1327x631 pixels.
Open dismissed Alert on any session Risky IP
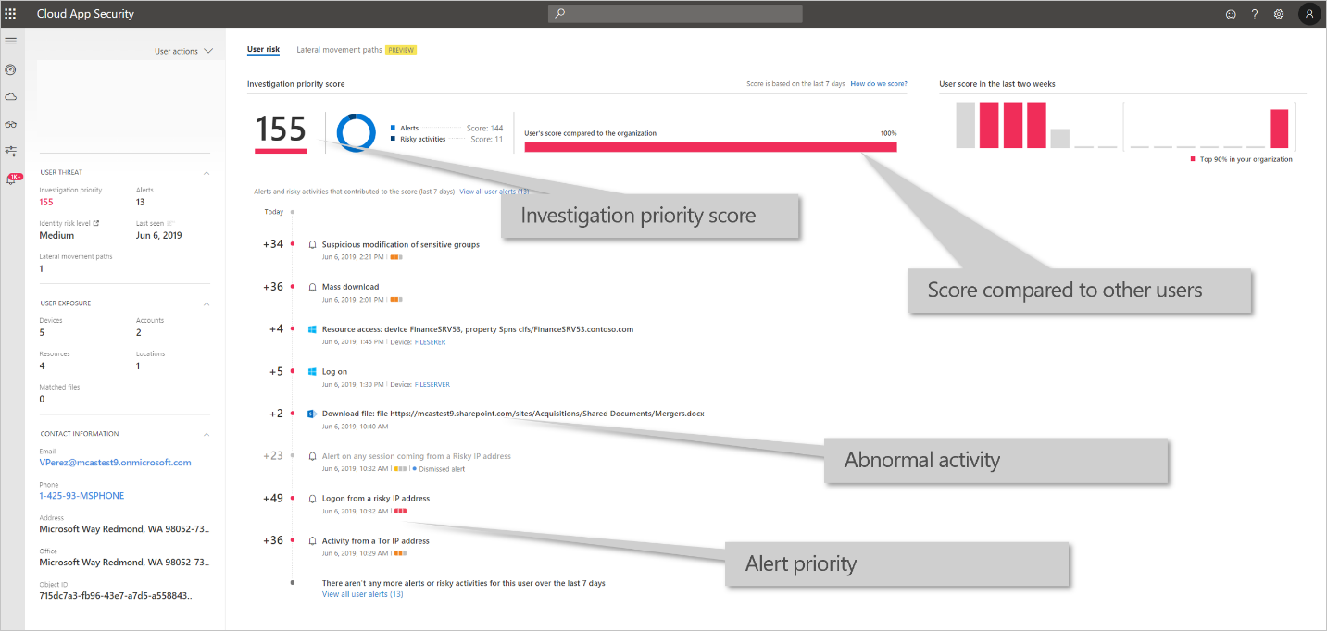click(x=417, y=456)
